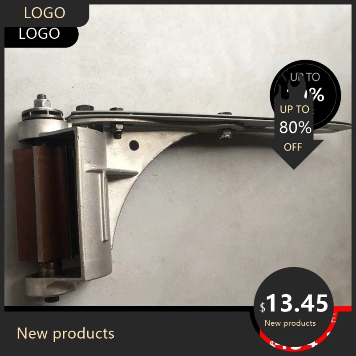Click the large New products caption
356x356 pixels.
click(65, 333)
